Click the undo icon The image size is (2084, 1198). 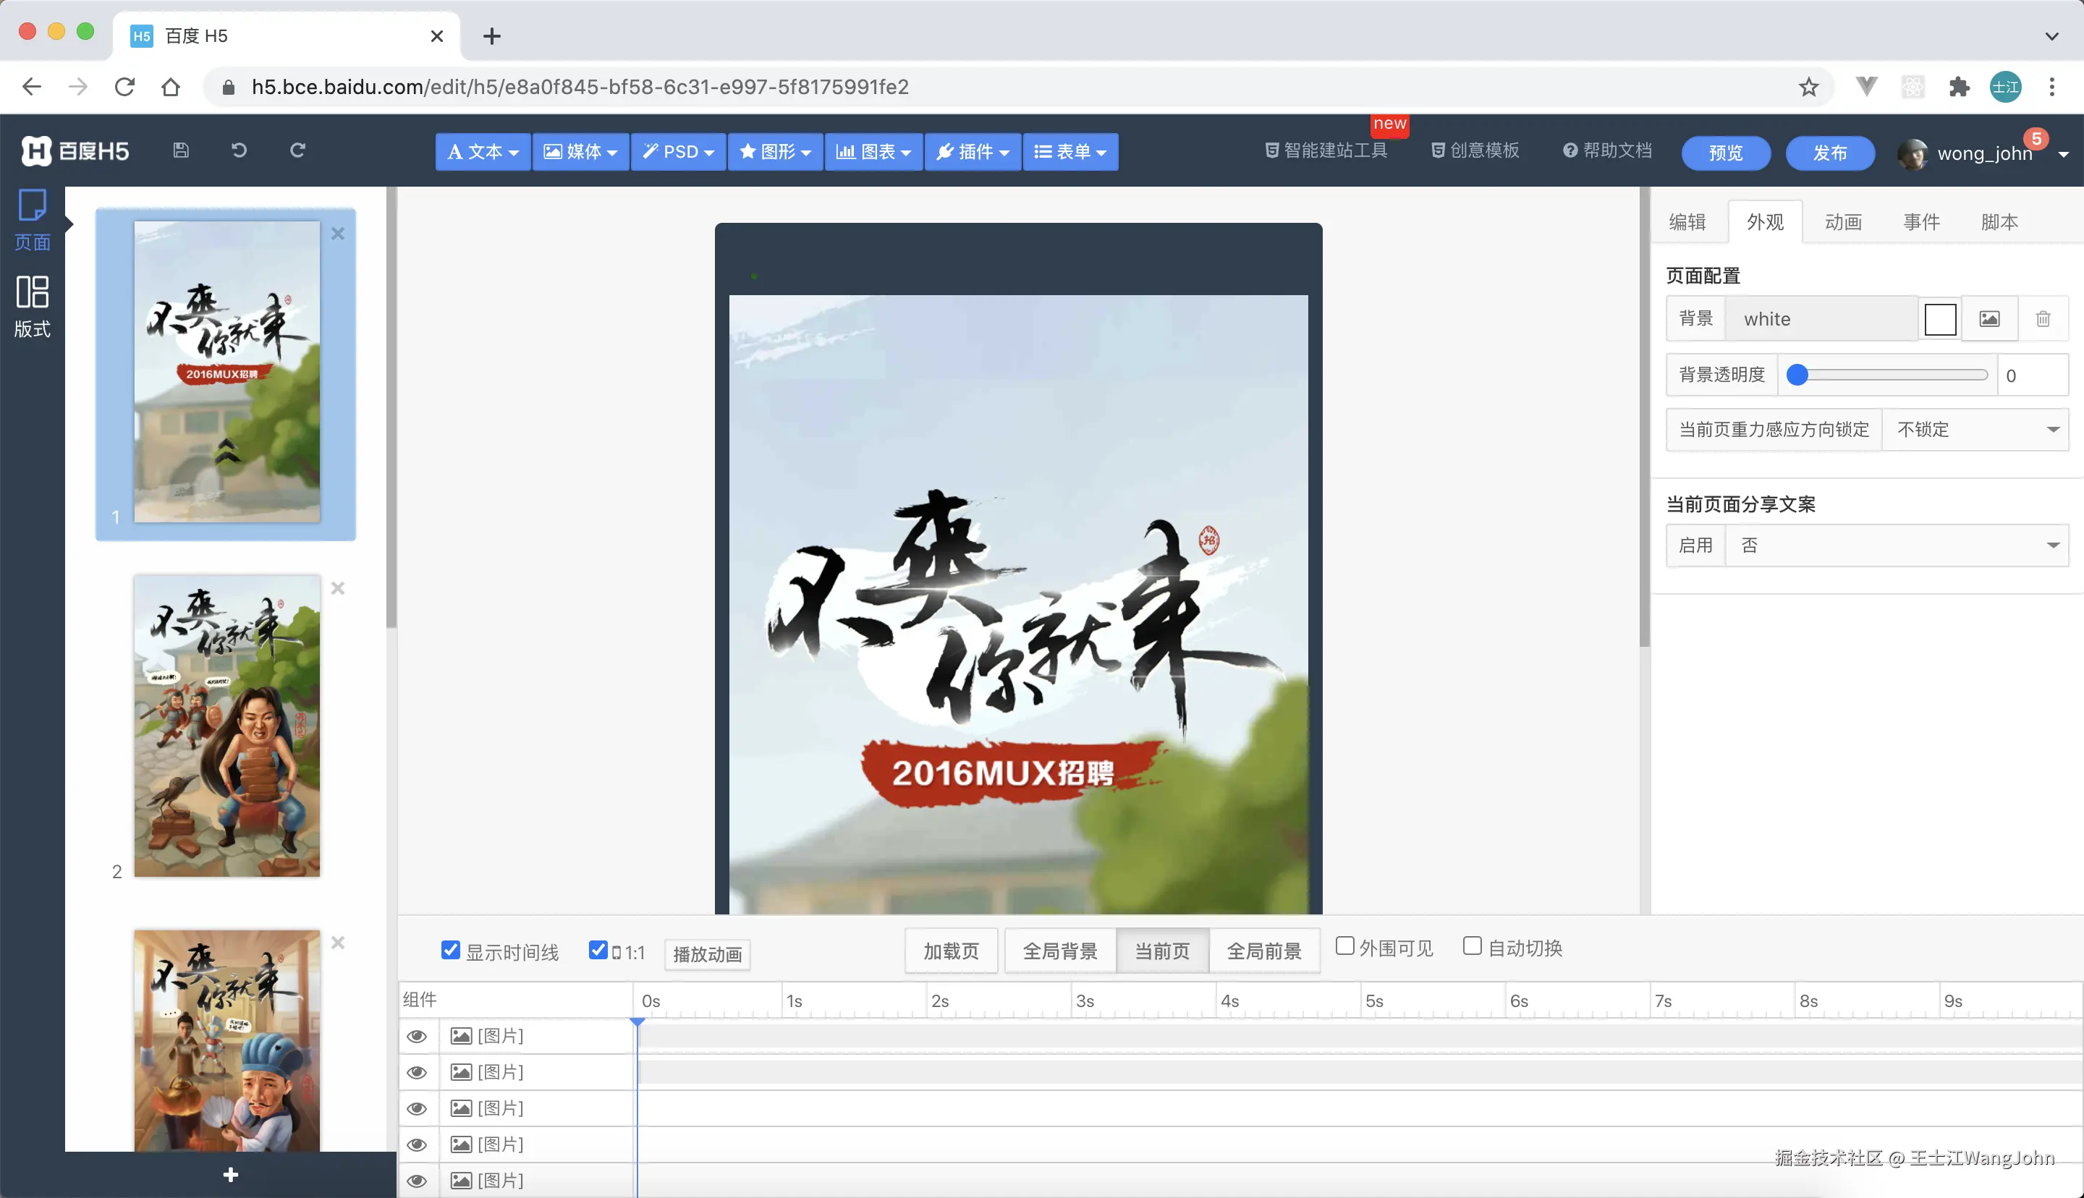point(239,150)
